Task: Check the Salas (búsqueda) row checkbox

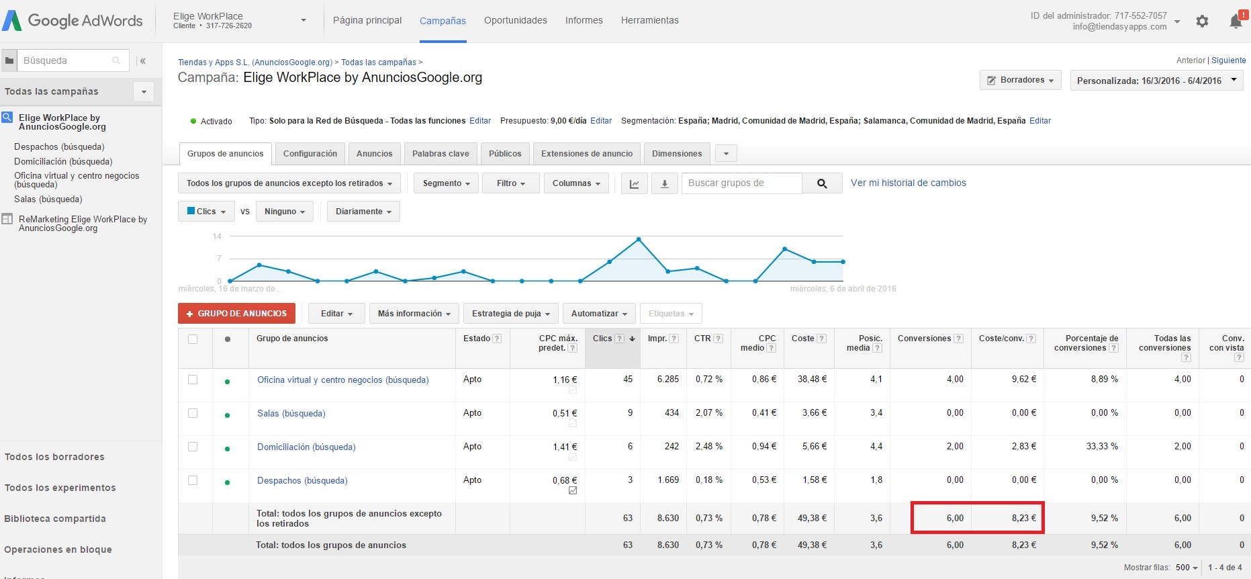Action: [x=193, y=413]
